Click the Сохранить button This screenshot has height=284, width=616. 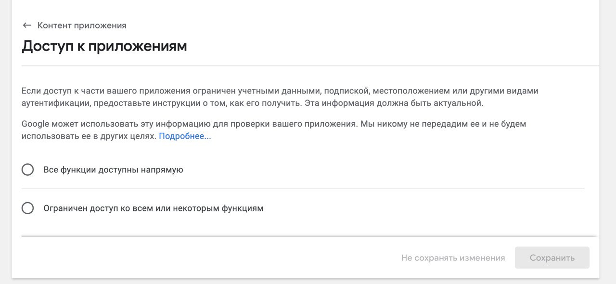[552, 258]
